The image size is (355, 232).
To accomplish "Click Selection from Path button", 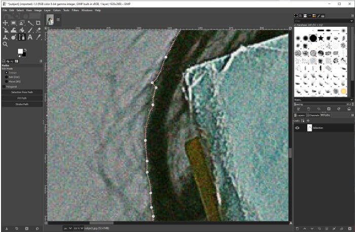I will tap(22, 92).
